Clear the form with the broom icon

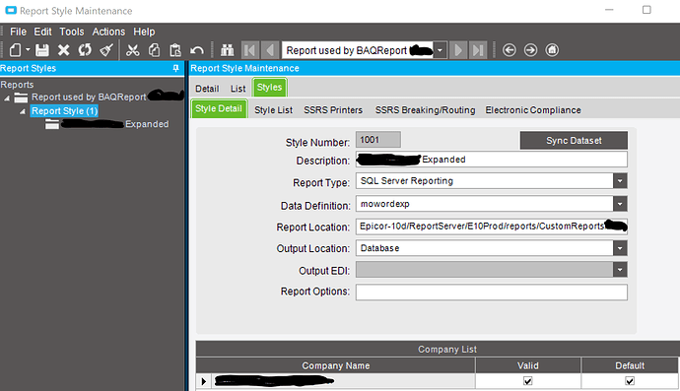[106, 50]
